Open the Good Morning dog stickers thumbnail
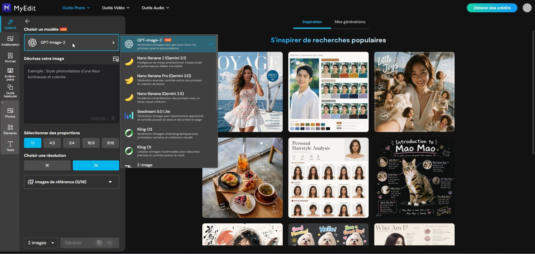The width and height of the screenshot is (535, 254). coord(328,235)
